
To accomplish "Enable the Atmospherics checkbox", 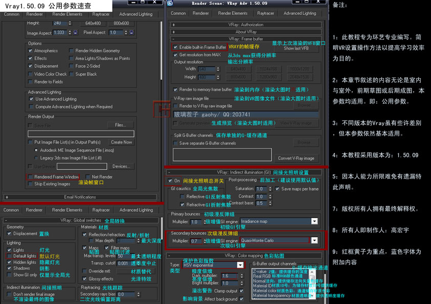I will pyautogui.click(x=30, y=51).
